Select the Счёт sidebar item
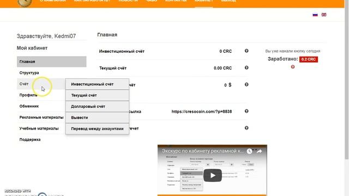Image resolution: width=349 pixels, height=196 pixels. [41, 84]
